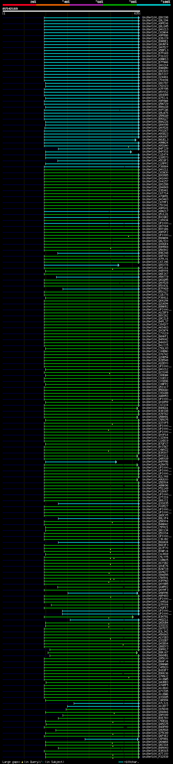Viewport: 173px width, 764px height.
Task: Open hit UniRef100_C1E4T4
Action: 155,155
